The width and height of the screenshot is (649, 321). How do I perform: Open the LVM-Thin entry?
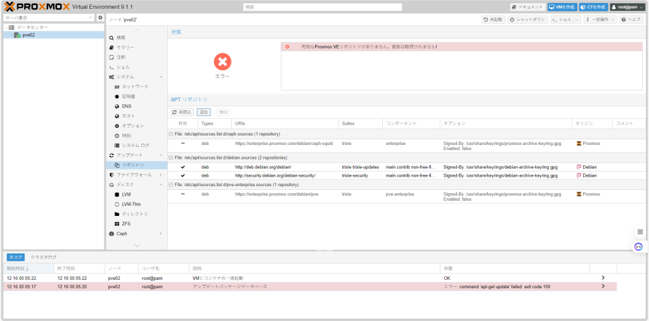click(117, 205)
